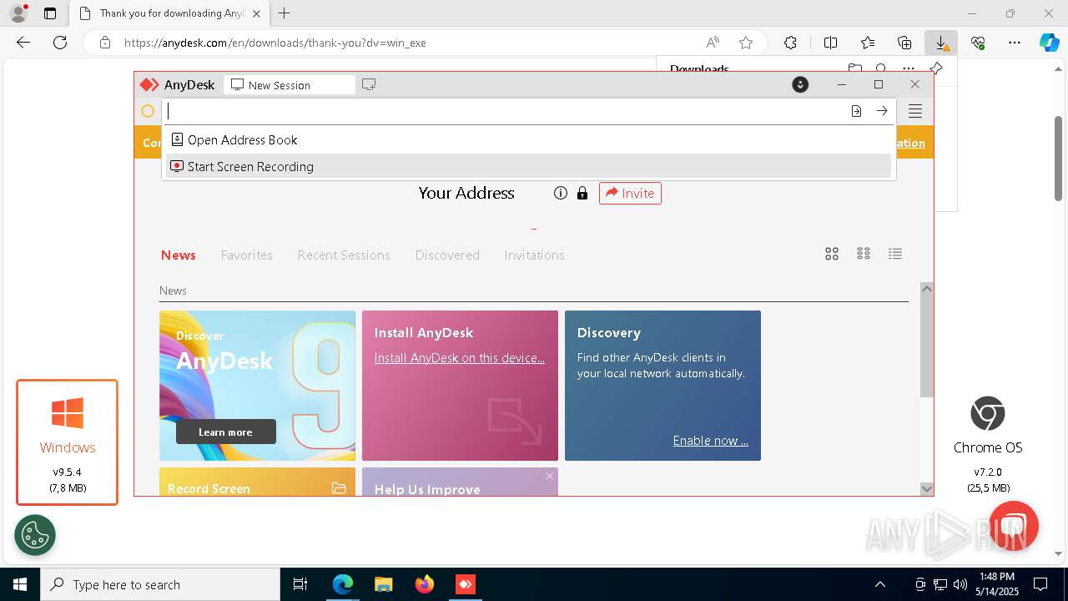The height and width of the screenshot is (601, 1068).
Task: Click the AnyDesk address input field
Action: coord(505,111)
